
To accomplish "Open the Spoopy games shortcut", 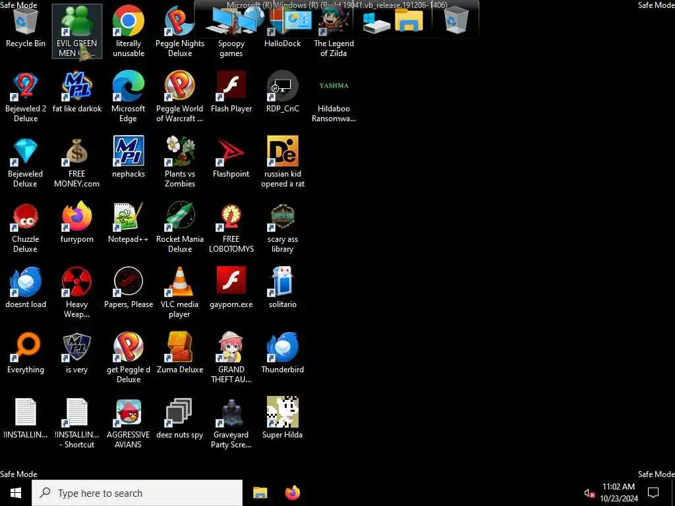I will click(x=231, y=31).
